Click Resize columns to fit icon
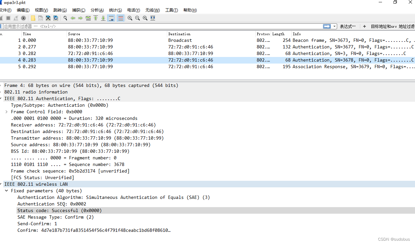This screenshot has height=244, width=415. [x=153, y=18]
